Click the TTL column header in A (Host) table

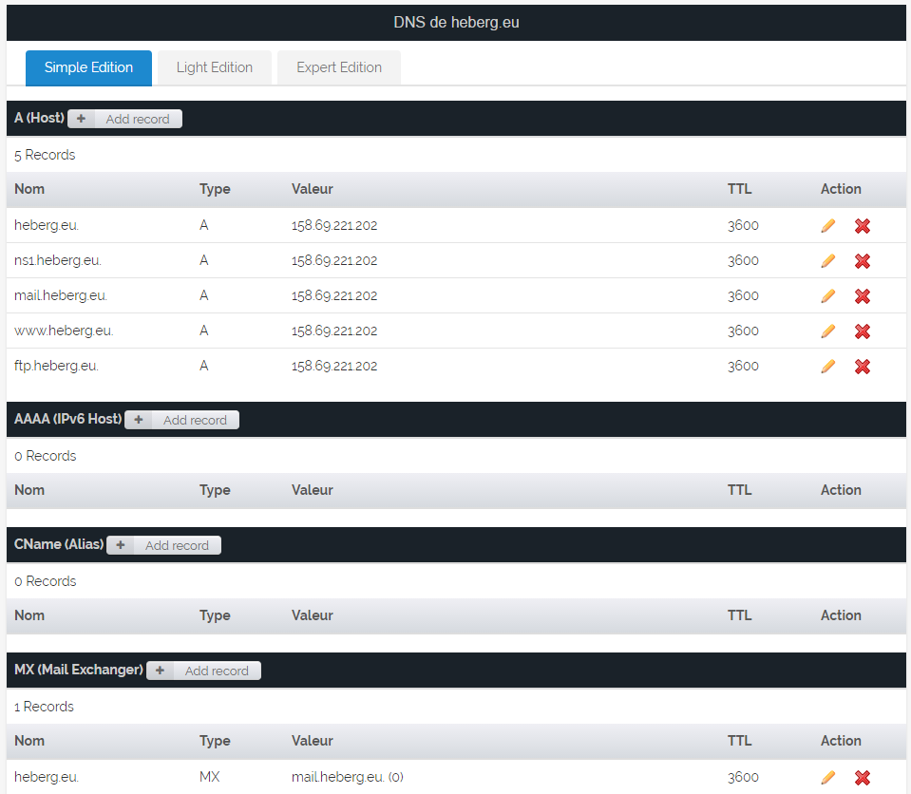(x=739, y=189)
